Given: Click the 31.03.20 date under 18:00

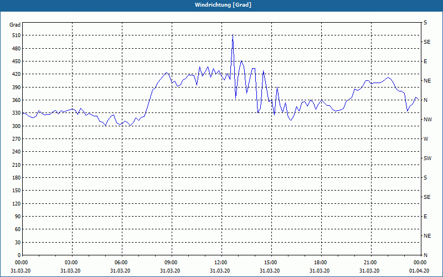Looking at the screenshot, I should pos(320,271).
